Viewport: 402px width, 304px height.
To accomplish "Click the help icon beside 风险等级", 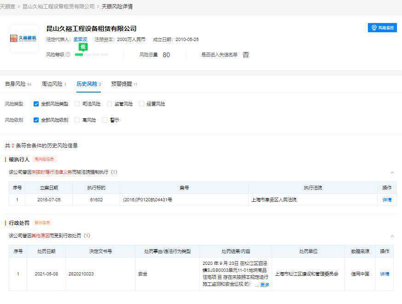I will 68,55.
